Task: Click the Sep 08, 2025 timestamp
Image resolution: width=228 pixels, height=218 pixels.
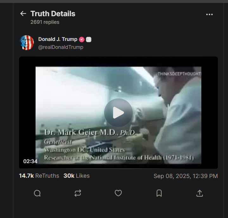Action: (x=186, y=176)
